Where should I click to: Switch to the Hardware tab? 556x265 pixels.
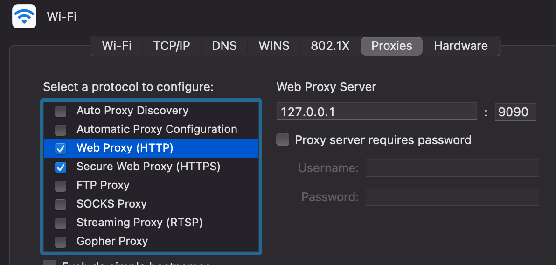(461, 46)
